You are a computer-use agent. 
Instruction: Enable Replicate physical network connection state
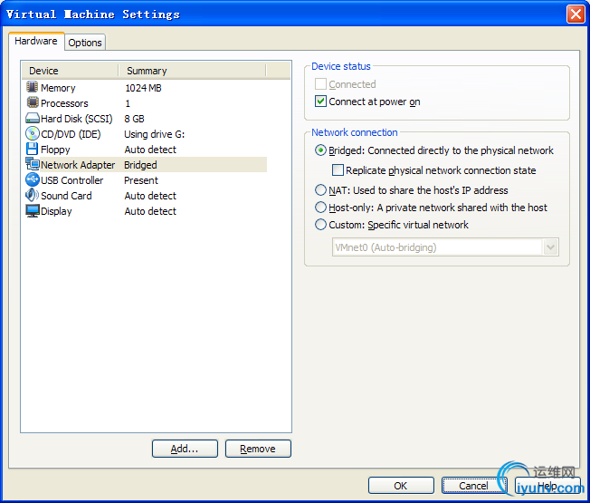(338, 170)
